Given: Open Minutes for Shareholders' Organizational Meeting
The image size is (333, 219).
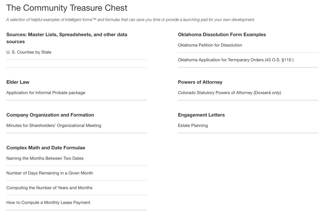Looking at the screenshot, I should [54, 126].
